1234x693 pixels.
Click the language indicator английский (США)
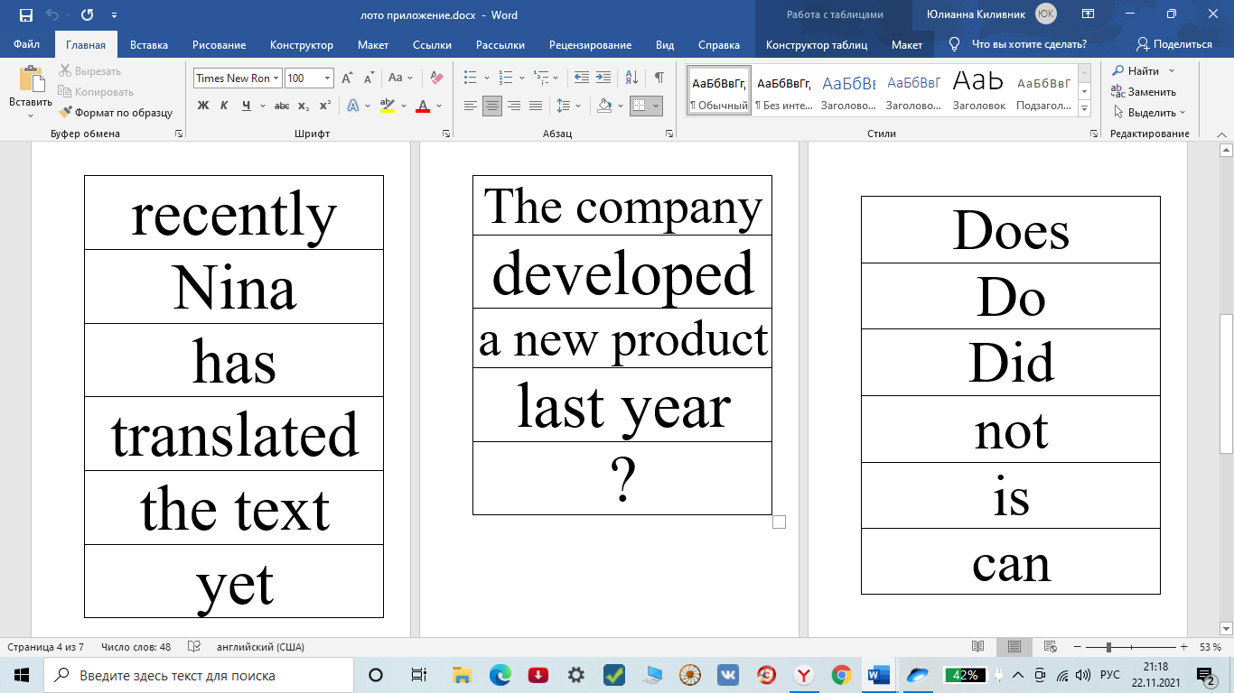tap(260, 647)
